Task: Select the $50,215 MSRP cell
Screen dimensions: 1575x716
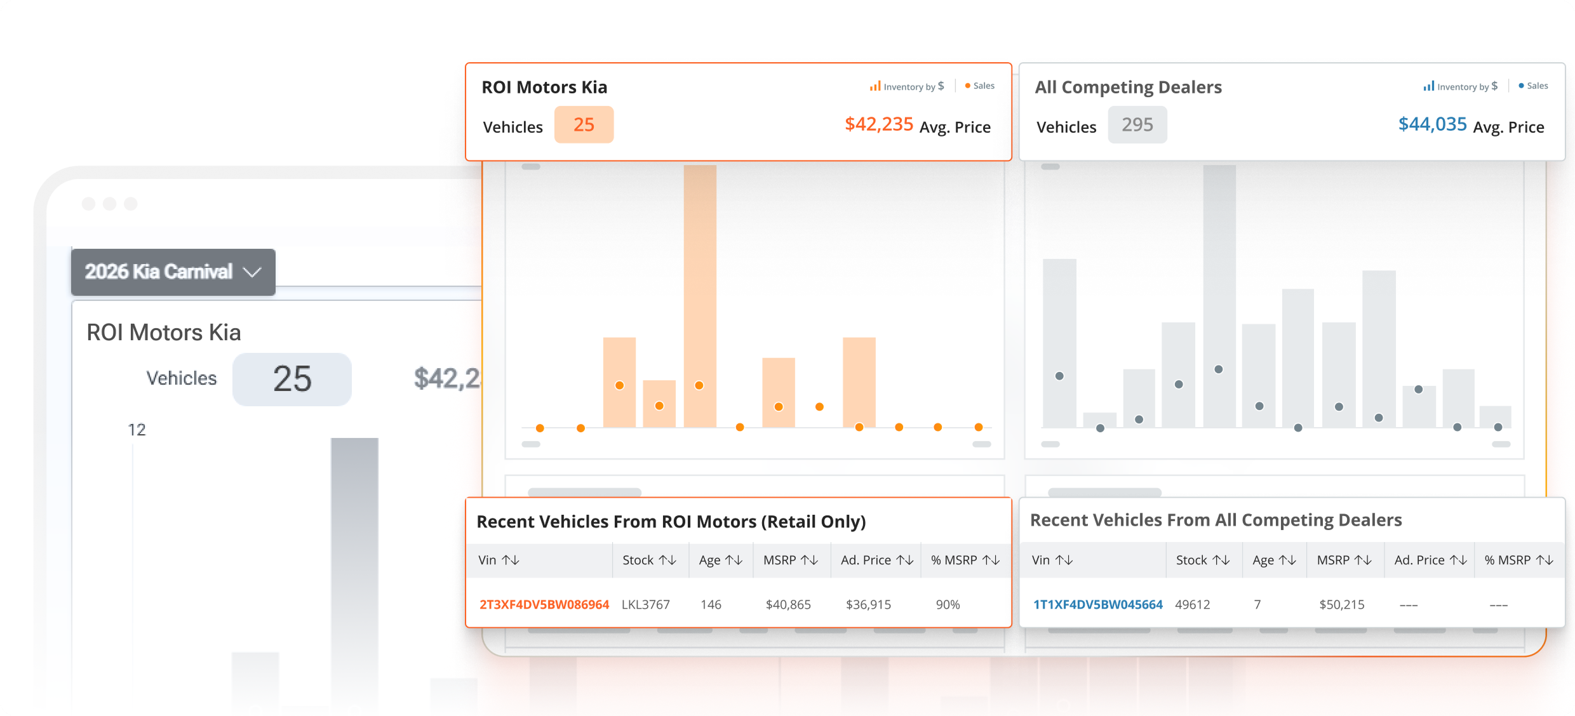Action: point(1342,604)
